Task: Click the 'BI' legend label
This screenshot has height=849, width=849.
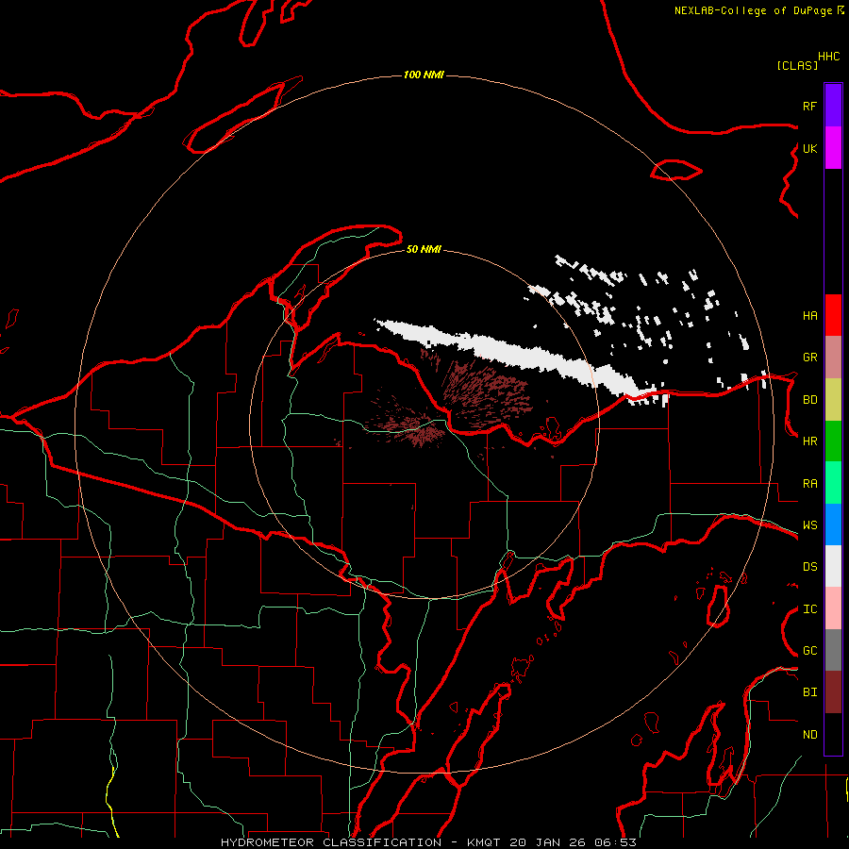Action: coord(809,692)
